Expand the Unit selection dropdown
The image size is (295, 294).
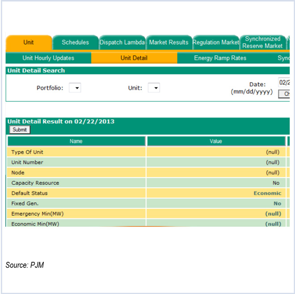click(154, 88)
